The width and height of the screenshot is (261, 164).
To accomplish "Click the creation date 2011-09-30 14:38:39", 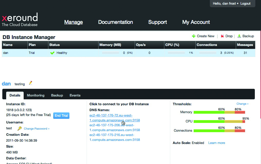I will tap(22, 141).
